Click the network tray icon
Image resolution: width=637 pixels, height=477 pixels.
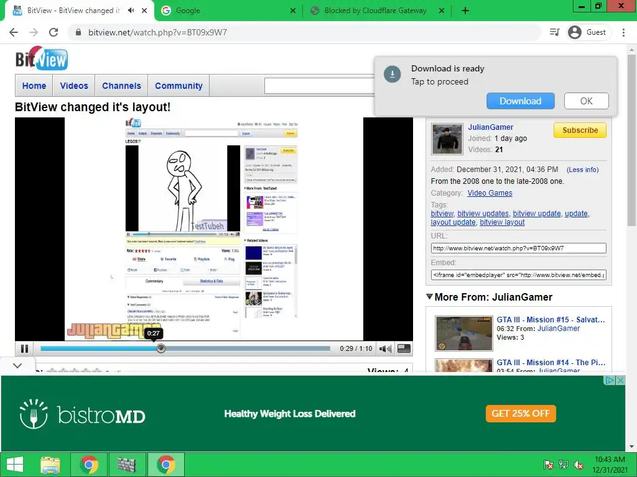(563, 465)
